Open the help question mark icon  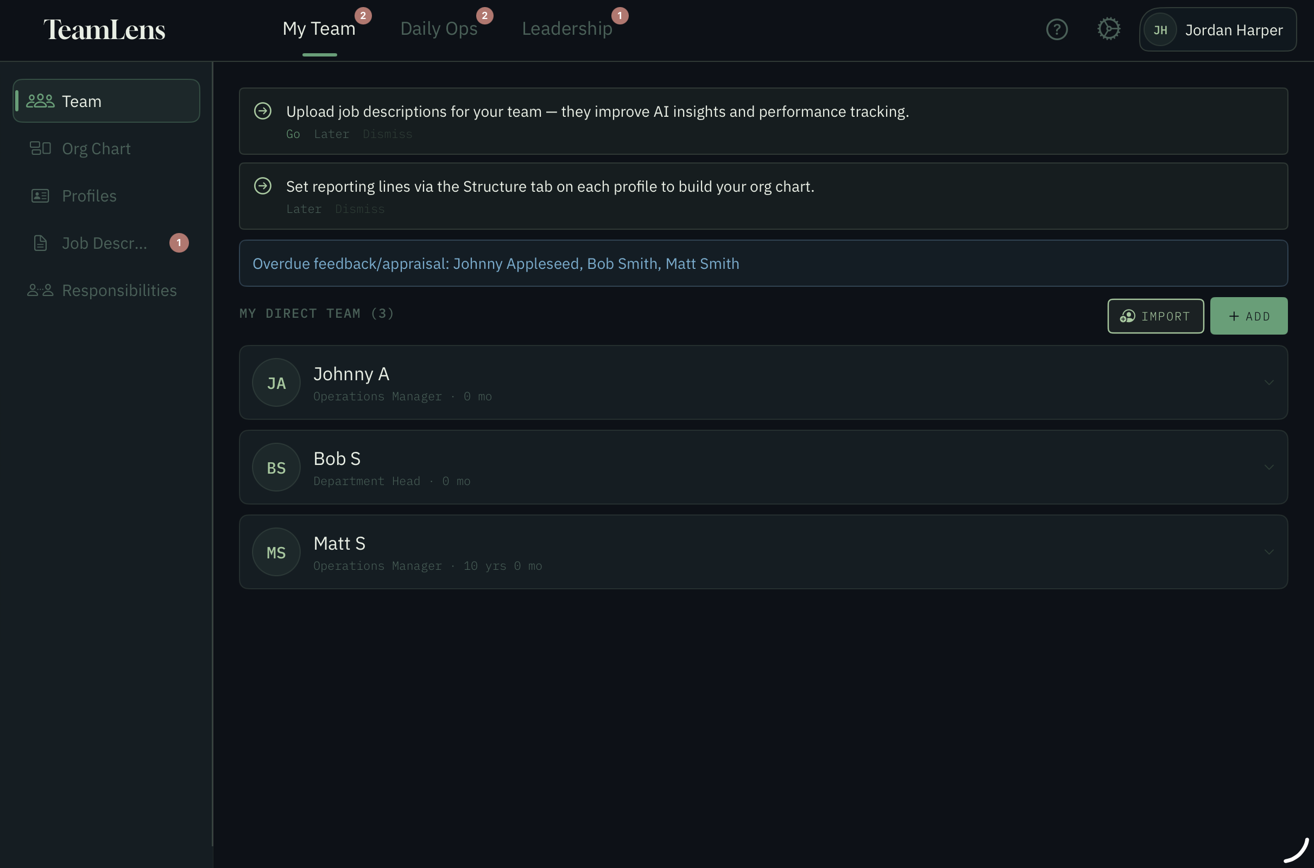click(1057, 29)
